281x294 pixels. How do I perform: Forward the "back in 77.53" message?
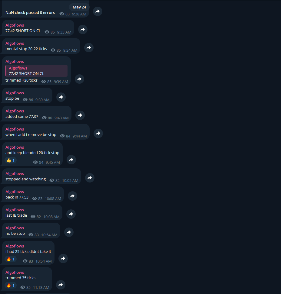coord(72,196)
